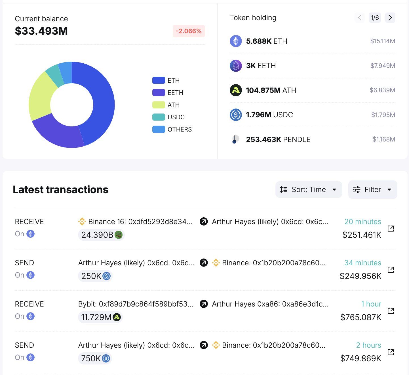
Task: Open Binance 16 sender address link
Action: 140,222
